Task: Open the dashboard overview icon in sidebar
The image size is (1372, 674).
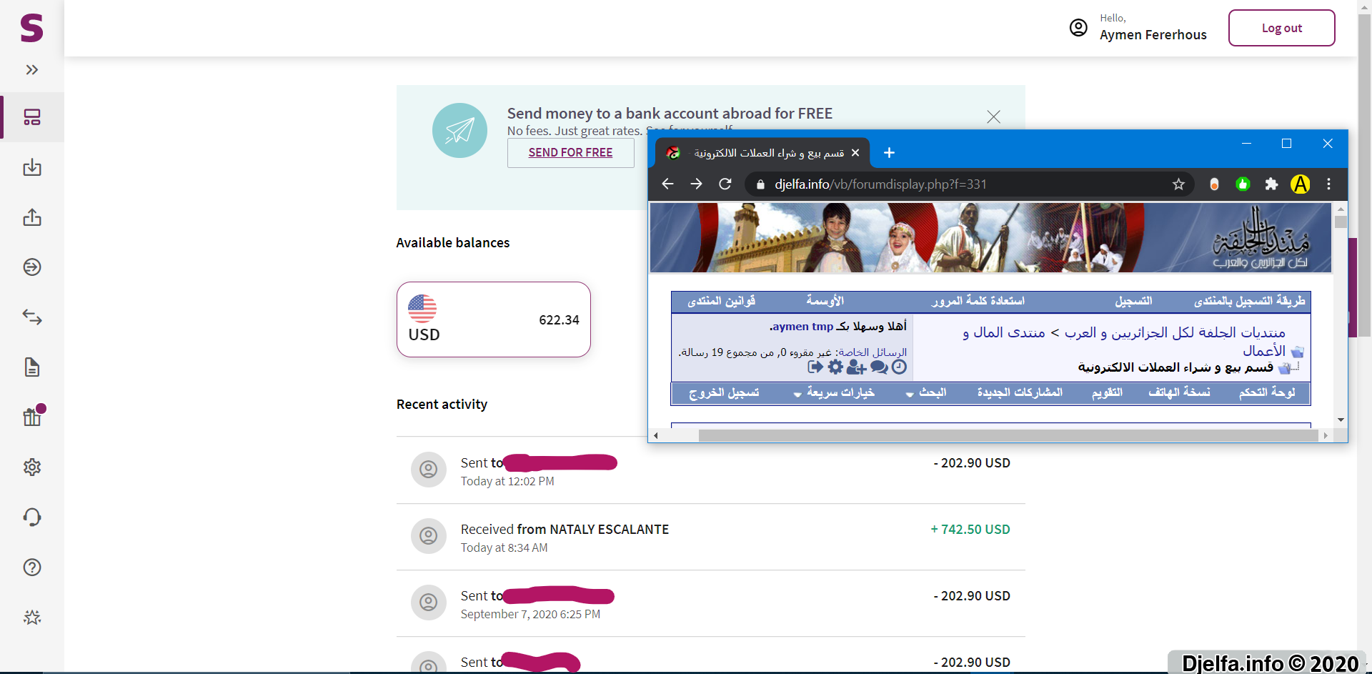Action: [x=32, y=117]
